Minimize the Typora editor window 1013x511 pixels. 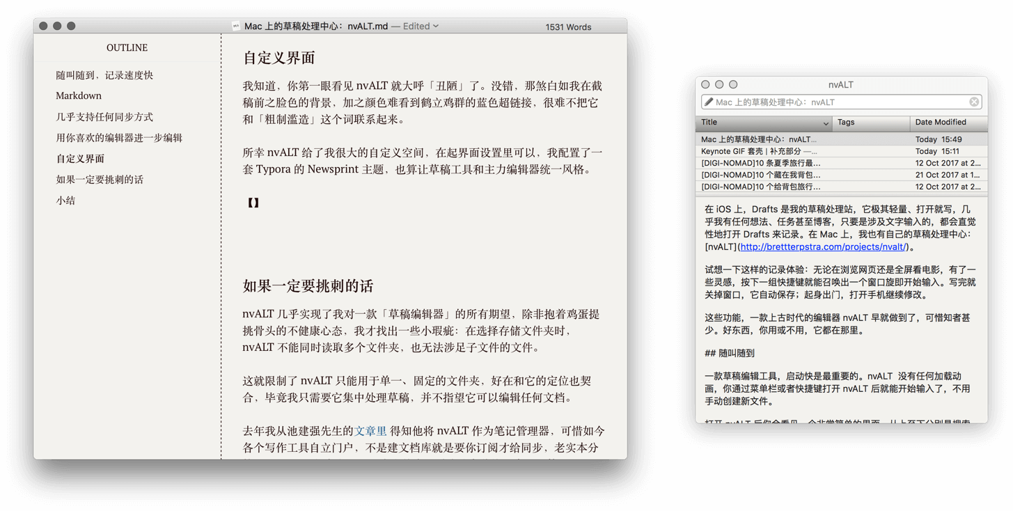pyautogui.click(x=57, y=26)
